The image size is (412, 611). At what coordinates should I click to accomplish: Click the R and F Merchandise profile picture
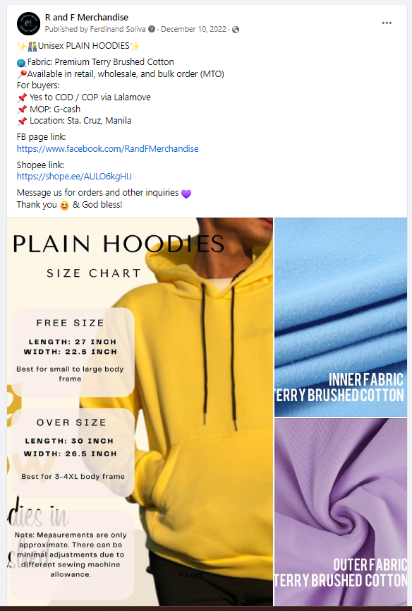point(28,23)
